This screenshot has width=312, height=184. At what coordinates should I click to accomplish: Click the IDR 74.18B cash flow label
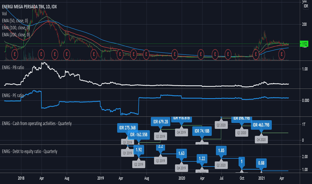pyautogui.click(x=202, y=131)
